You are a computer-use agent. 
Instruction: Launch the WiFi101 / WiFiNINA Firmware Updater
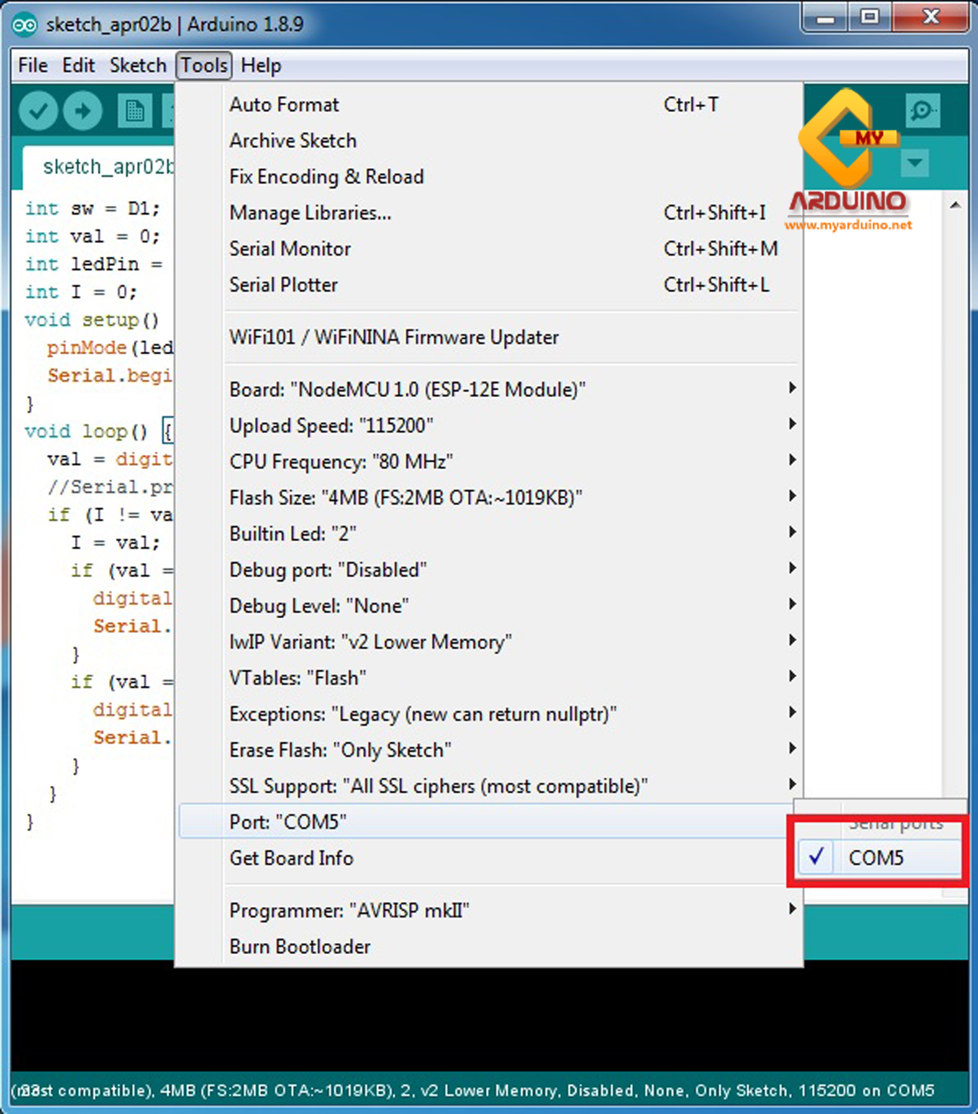tap(394, 337)
